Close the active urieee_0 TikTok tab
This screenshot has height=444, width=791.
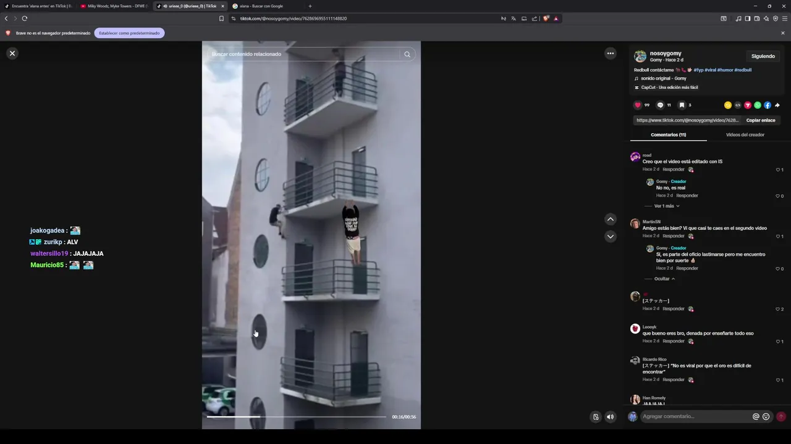coord(222,6)
